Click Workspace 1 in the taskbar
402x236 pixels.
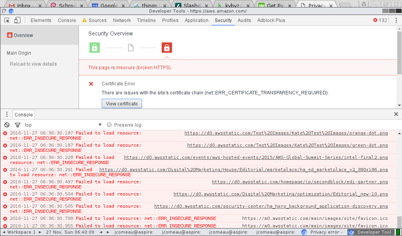[22, 232]
